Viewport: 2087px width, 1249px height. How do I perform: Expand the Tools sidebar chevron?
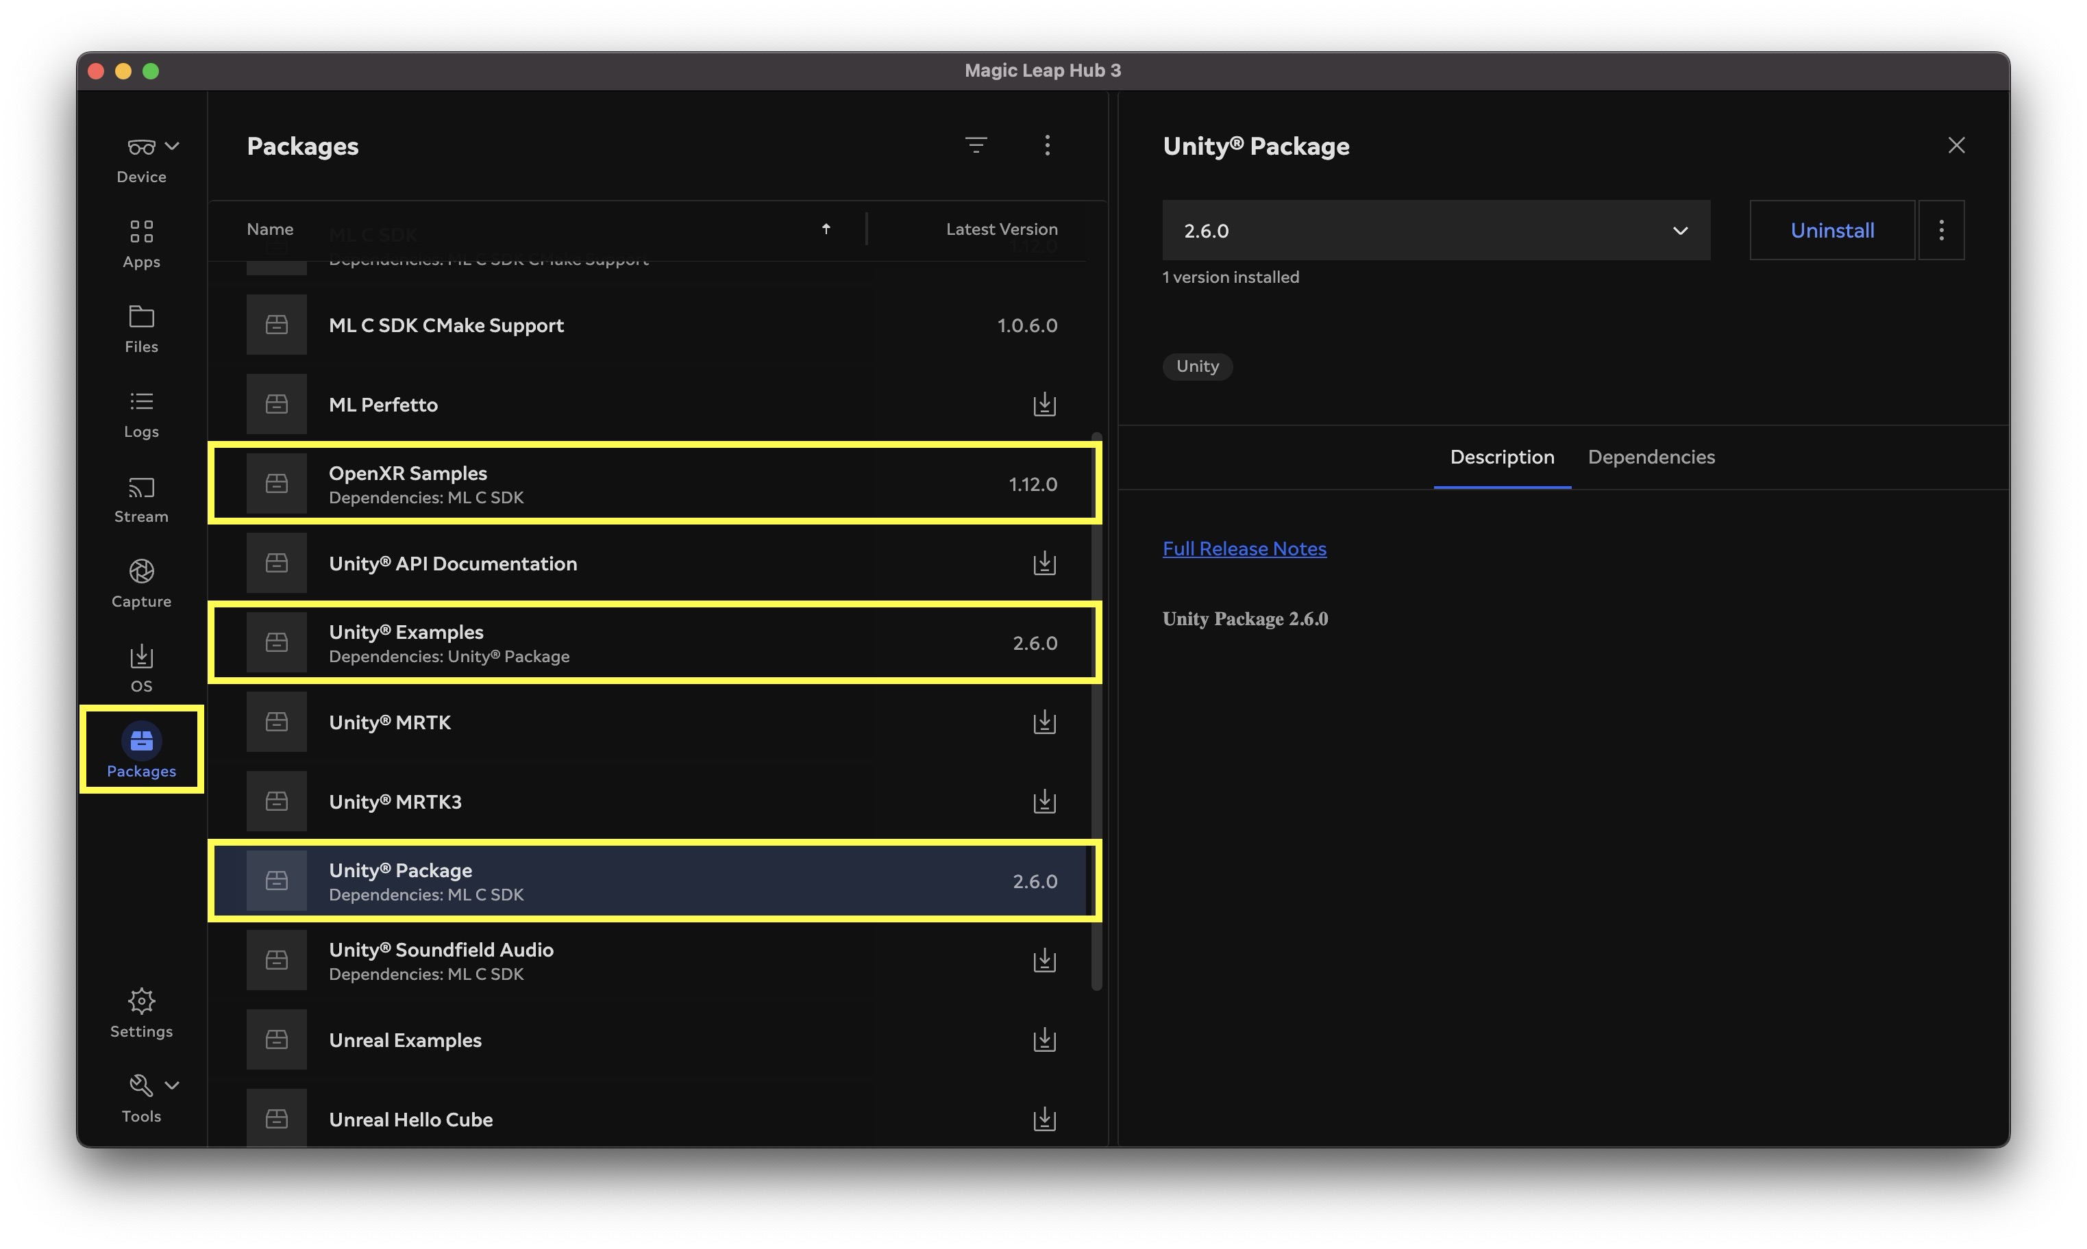pyautogui.click(x=172, y=1085)
